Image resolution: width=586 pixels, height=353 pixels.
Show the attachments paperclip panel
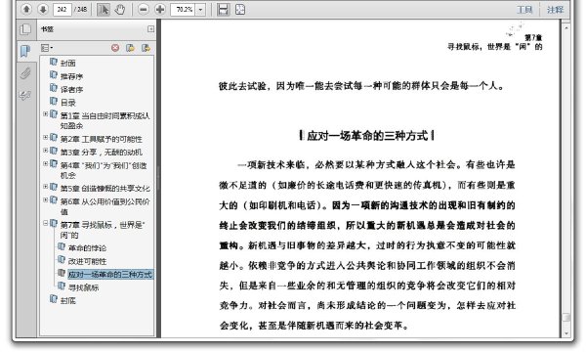click(x=25, y=72)
